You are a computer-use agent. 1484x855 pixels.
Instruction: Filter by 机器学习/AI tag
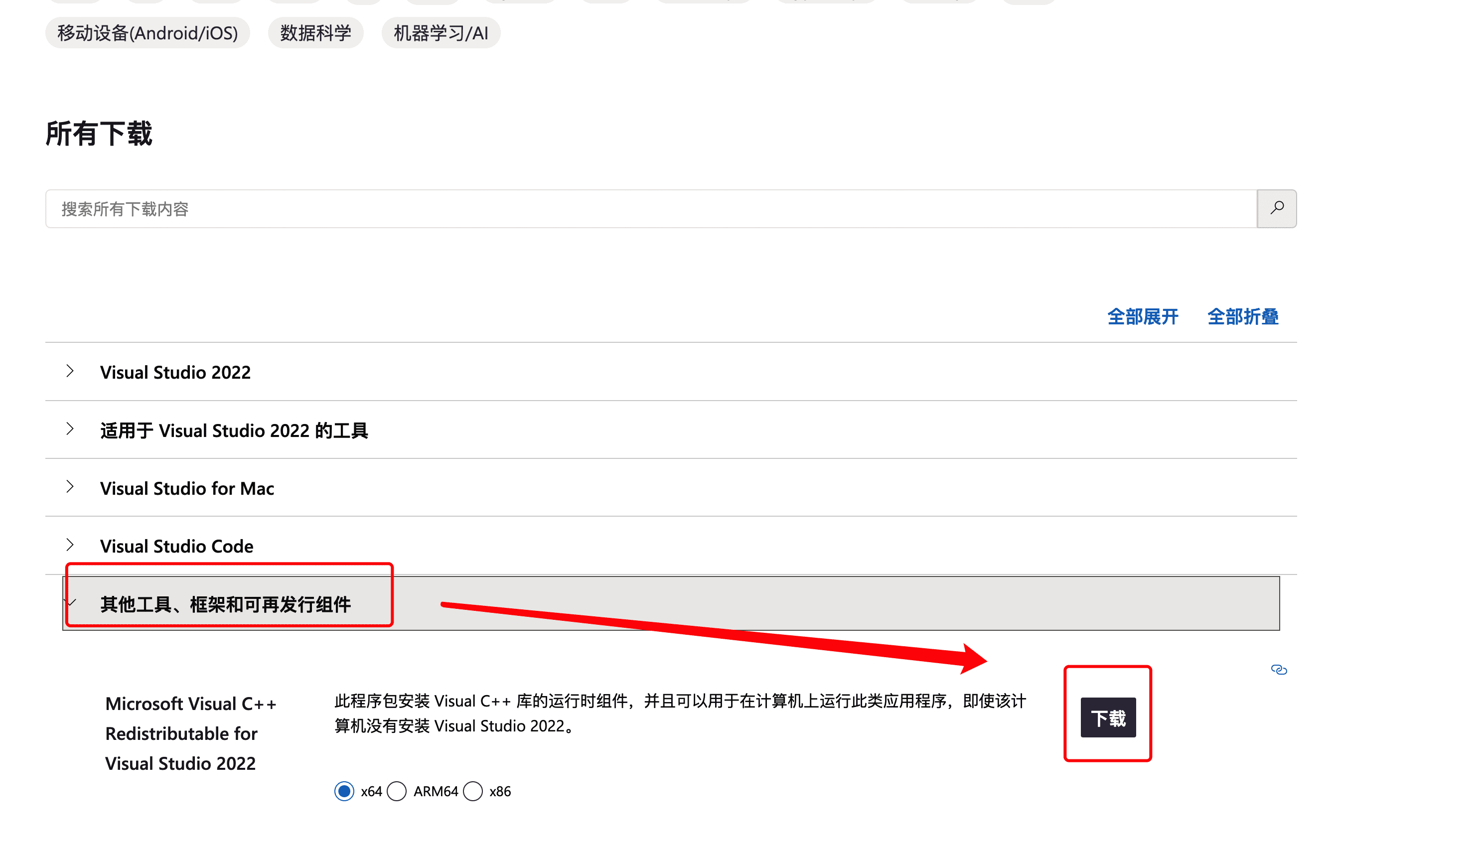tap(441, 33)
